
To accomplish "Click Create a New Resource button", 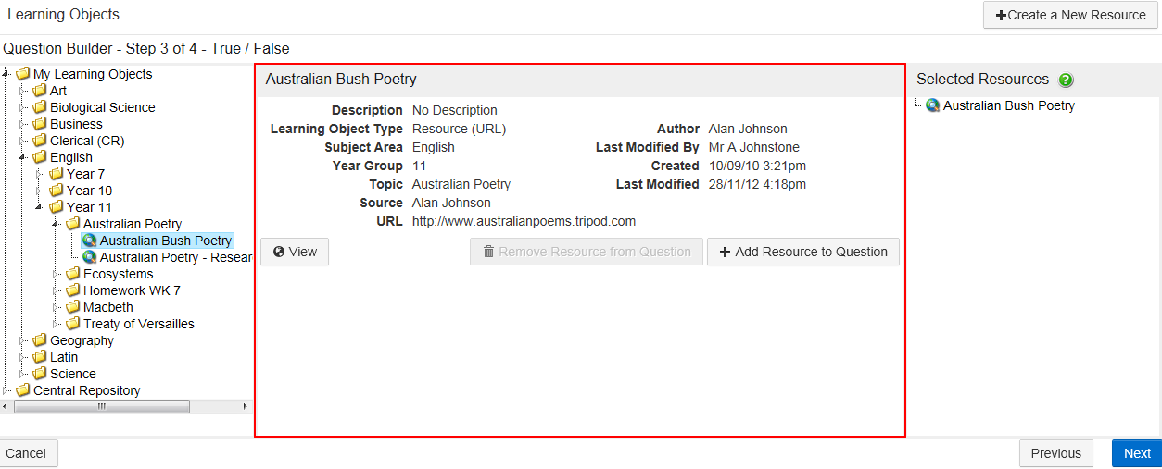I will 1070,15.
